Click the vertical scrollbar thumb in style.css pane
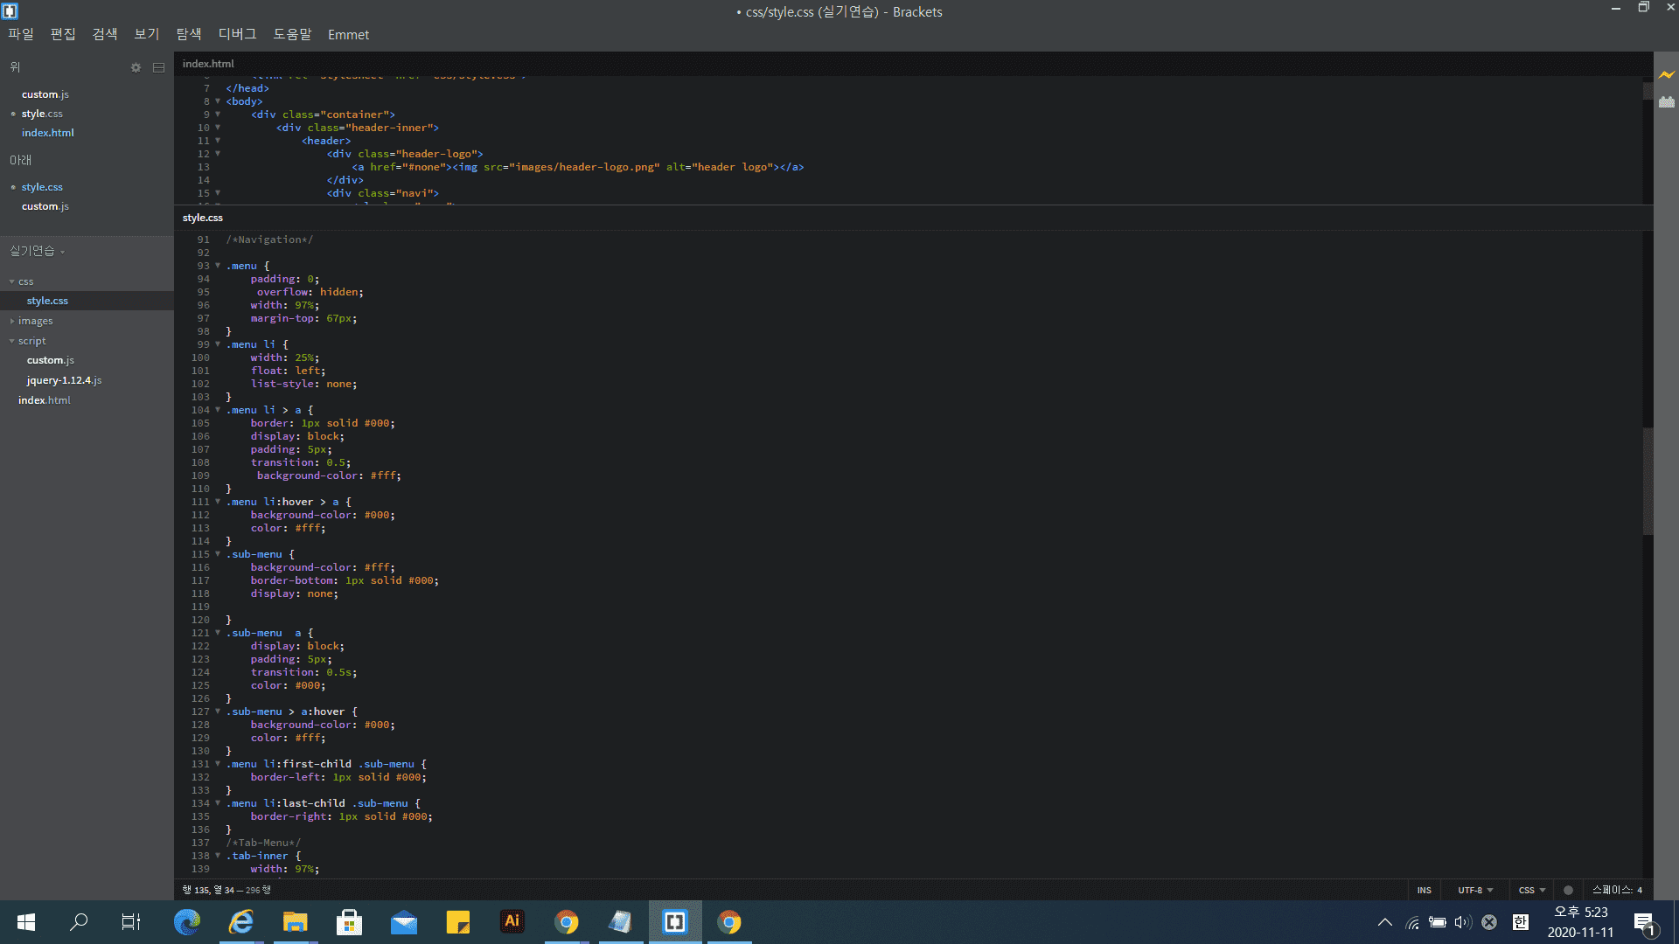The height and width of the screenshot is (944, 1679). (x=1648, y=481)
